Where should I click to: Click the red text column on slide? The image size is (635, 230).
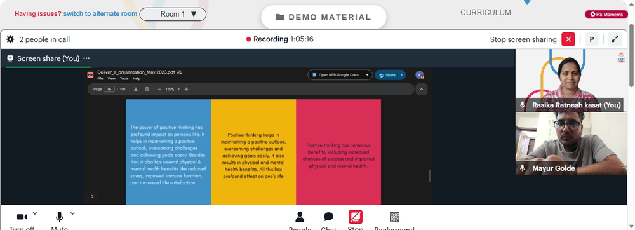[x=338, y=152]
